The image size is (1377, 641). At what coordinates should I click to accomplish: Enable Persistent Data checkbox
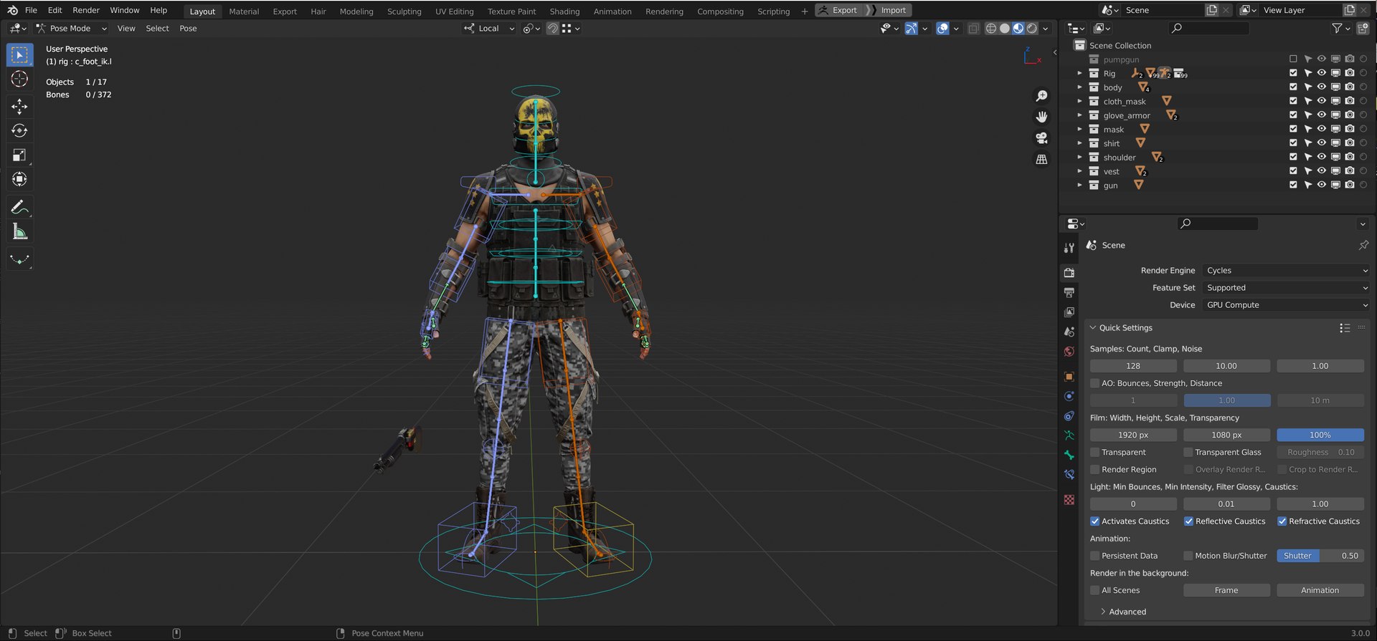click(1094, 556)
